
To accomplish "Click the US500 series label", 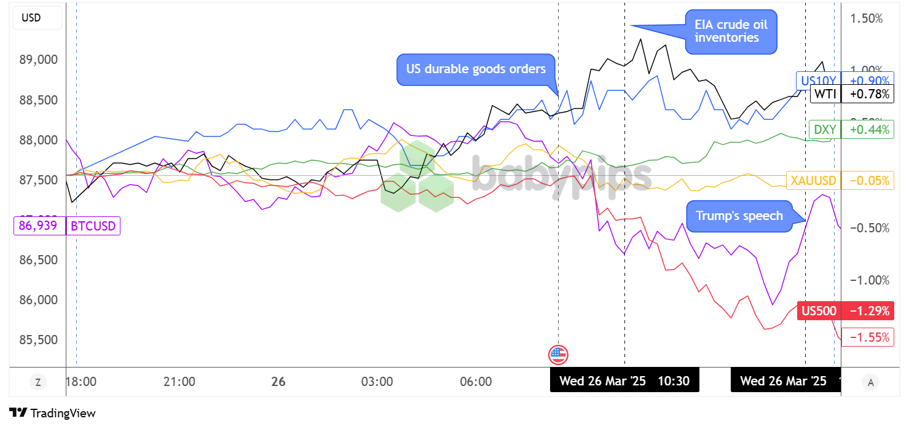I will 819,311.
